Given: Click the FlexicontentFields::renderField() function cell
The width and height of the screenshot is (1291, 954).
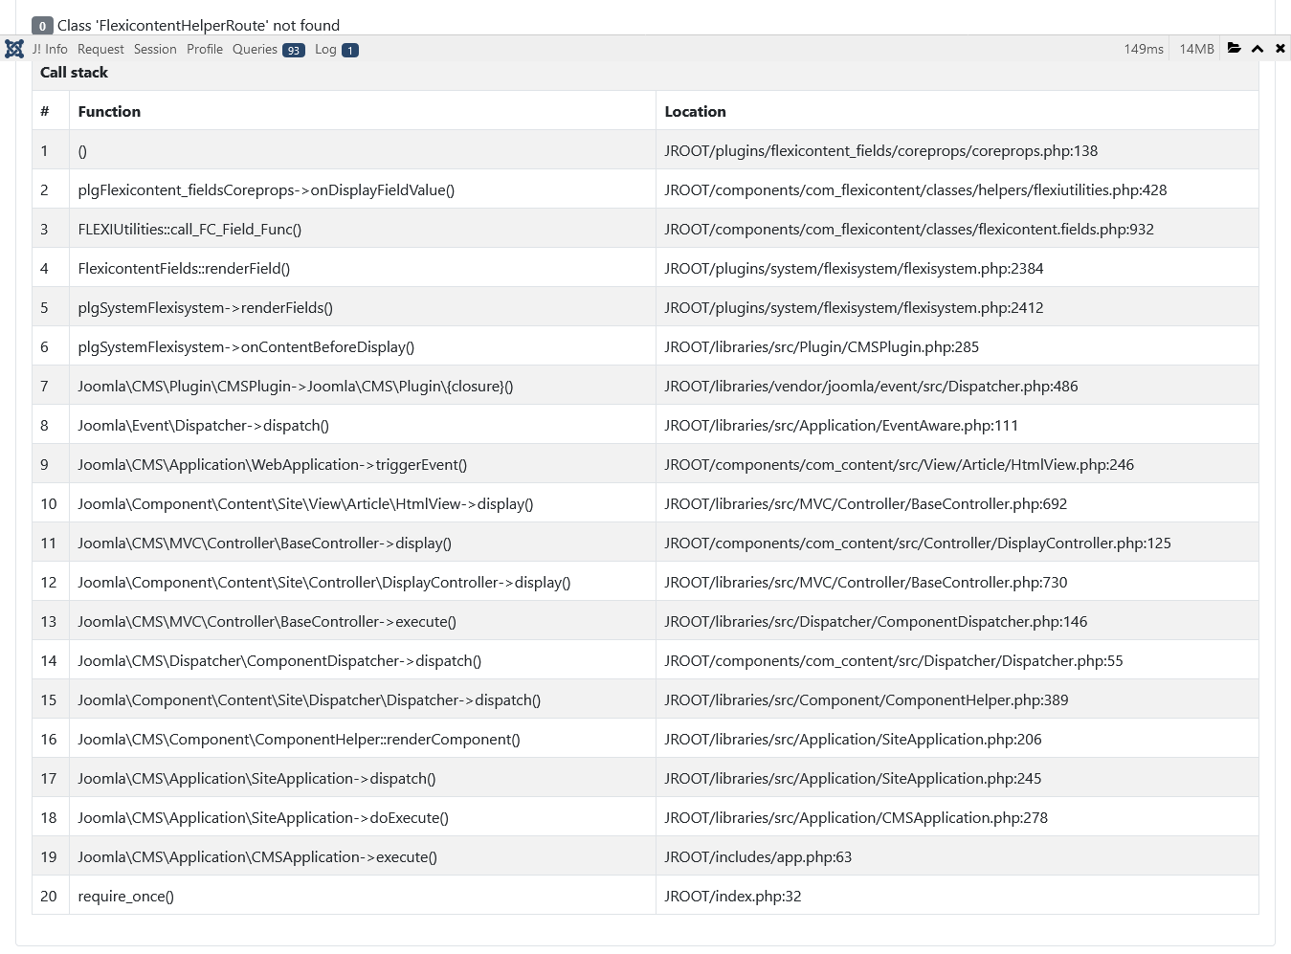Looking at the screenshot, I should tap(184, 268).
